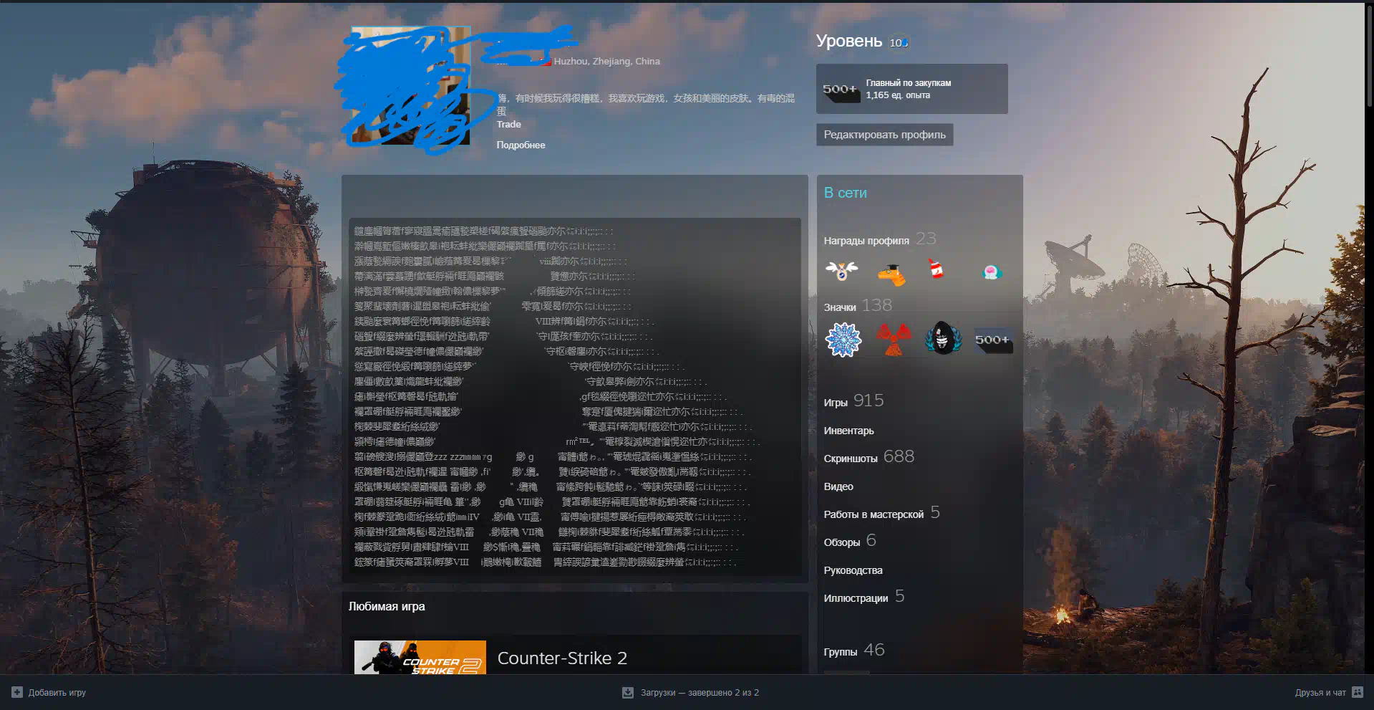Image resolution: width=1374 pixels, height=710 pixels.
Task: Click the plus icon next to Добавить игру
Action: point(17,692)
